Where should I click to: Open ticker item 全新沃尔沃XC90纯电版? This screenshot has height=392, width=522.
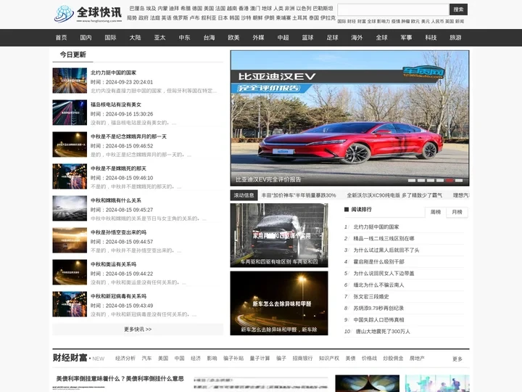pos(394,195)
